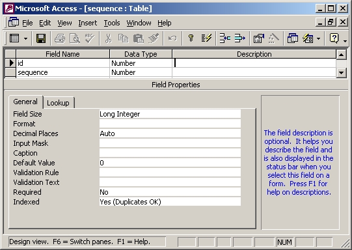Expand the New Object dropdown arrow

(x=318, y=38)
